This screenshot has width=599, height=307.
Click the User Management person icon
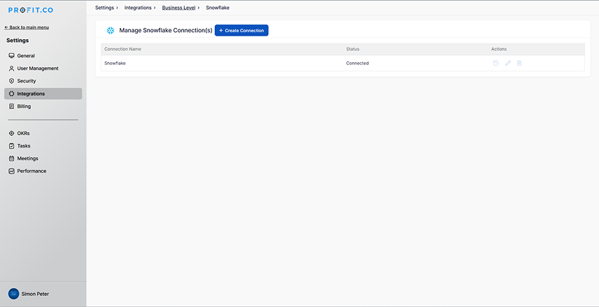[11, 69]
